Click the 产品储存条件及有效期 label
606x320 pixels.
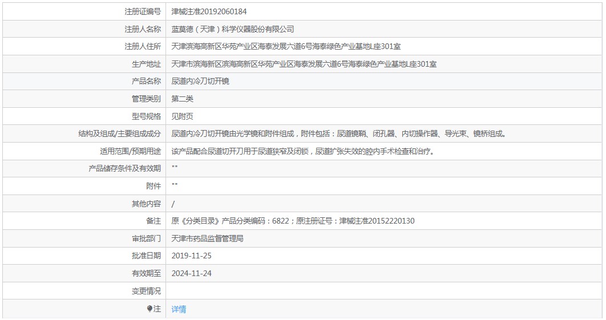[x=124, y=168]
